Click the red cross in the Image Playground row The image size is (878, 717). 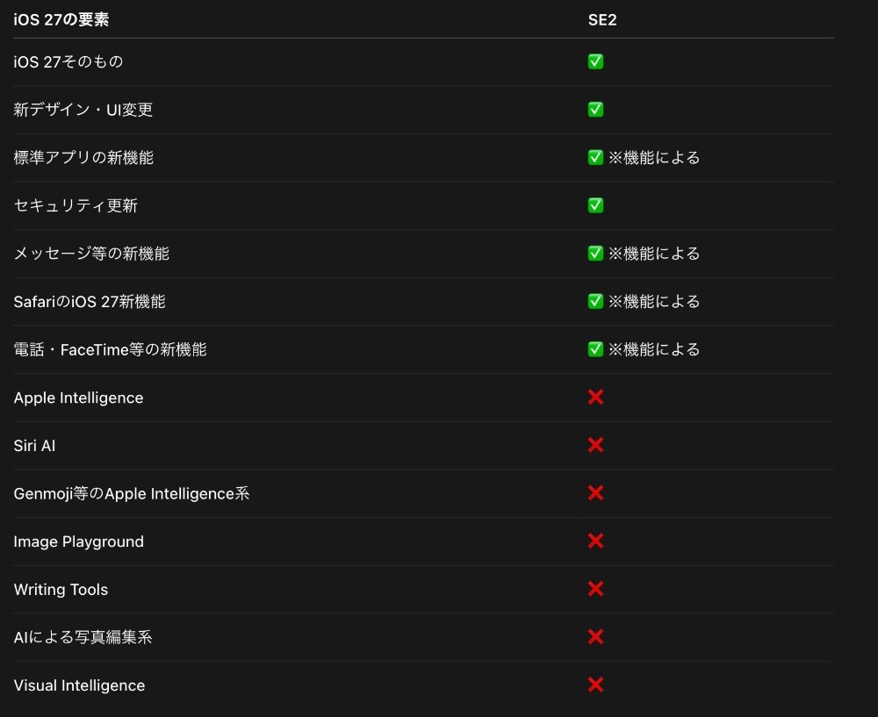[595, 541]
